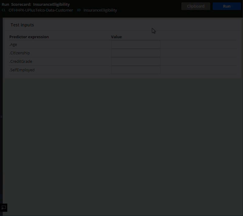The height and width of the screenshot is (216, 243).
Task: Select the .CreditGrade value box
Action: click(x=135, y=62)
